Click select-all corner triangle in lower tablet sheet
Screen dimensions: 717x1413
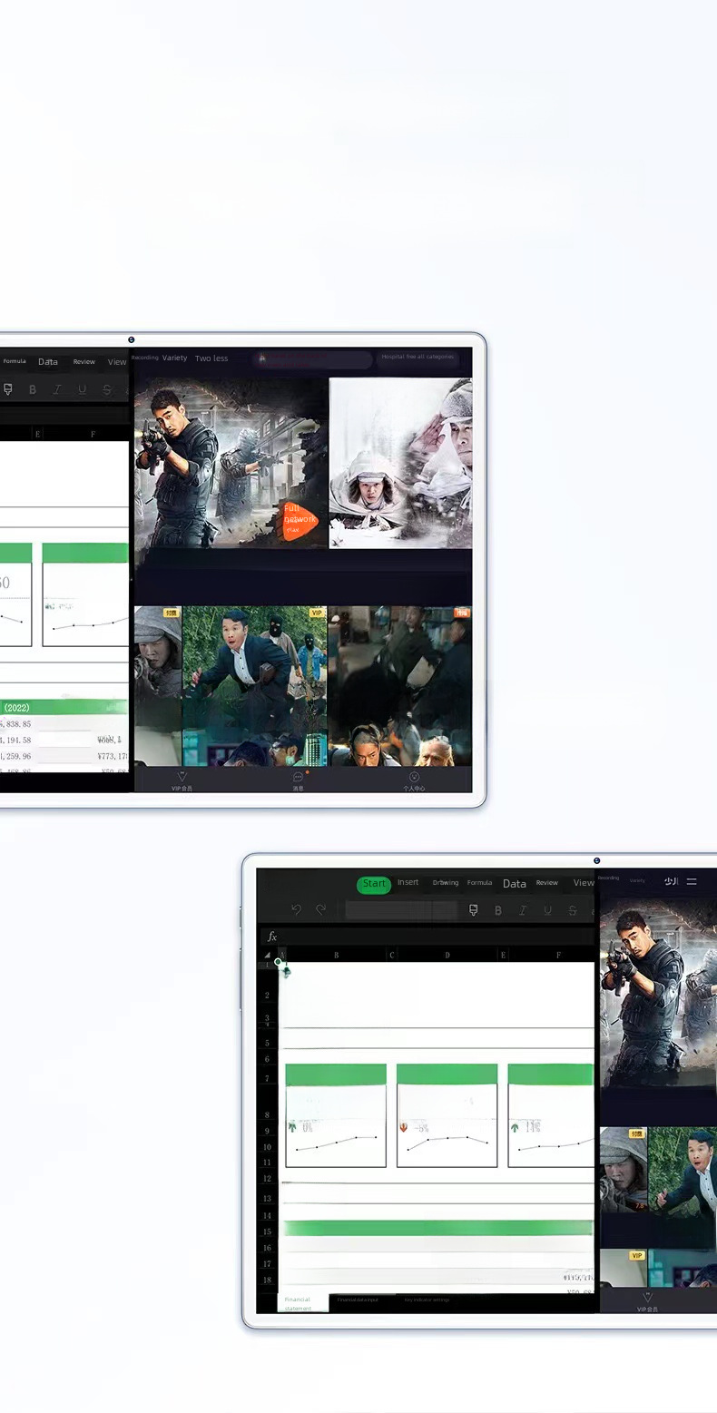pyautogui.click(x=268, y=955)
